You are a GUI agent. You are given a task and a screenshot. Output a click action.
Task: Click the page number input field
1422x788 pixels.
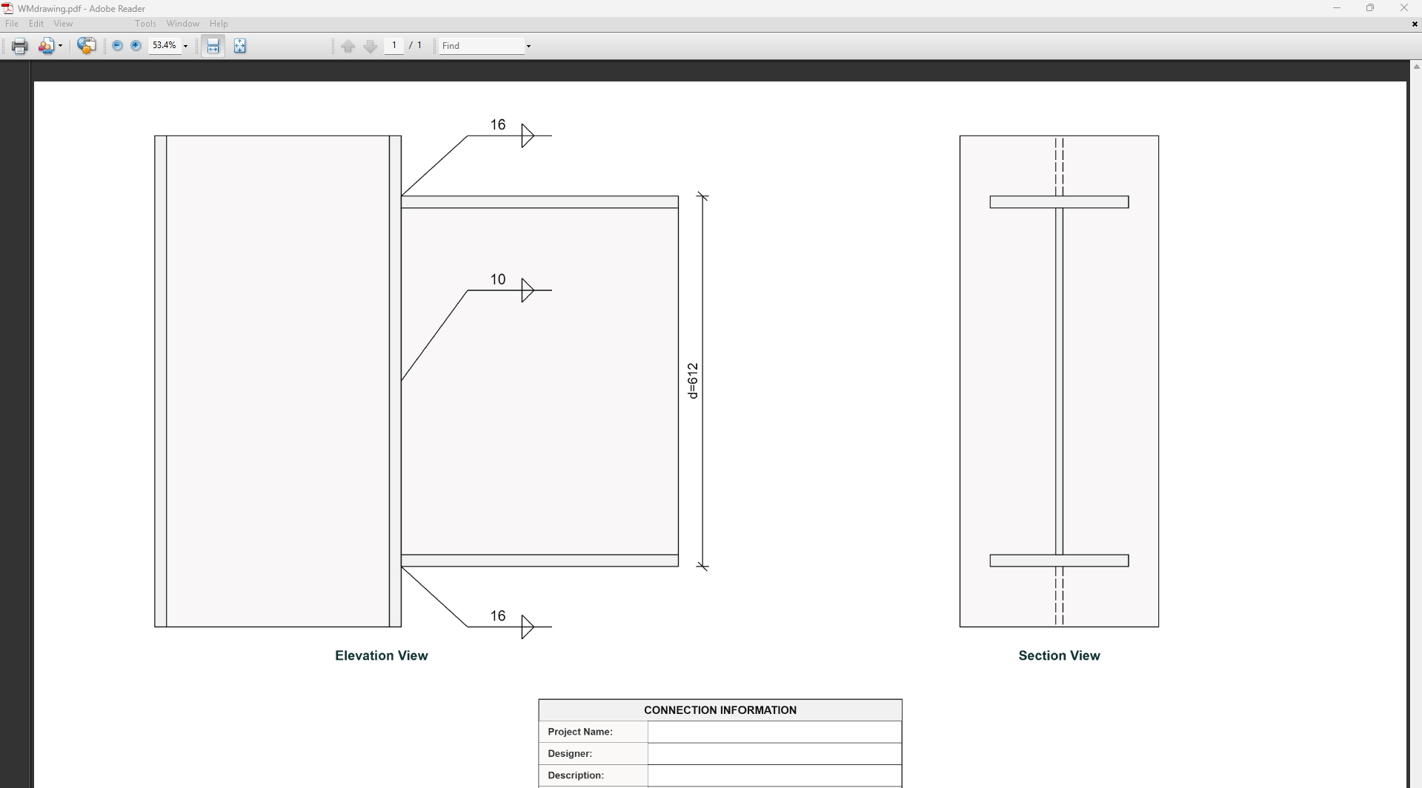point(393,45)
